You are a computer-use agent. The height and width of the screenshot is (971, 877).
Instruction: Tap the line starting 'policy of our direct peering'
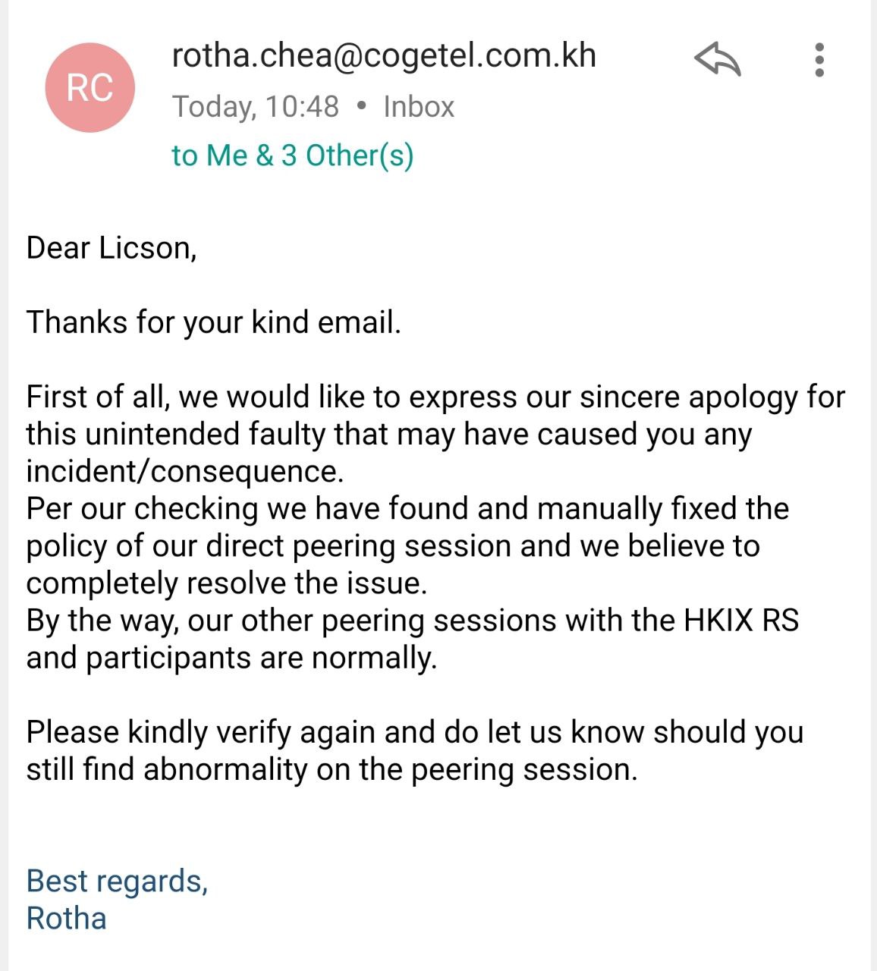393,545
